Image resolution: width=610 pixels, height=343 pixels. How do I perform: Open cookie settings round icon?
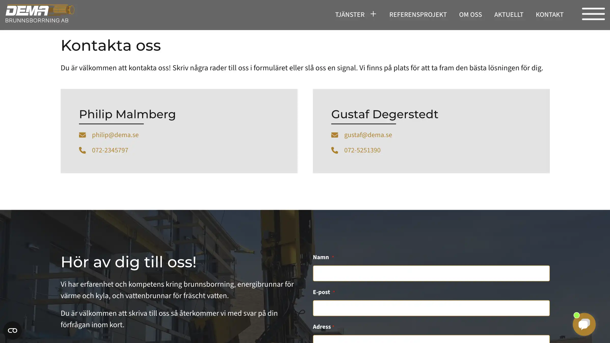12,331
